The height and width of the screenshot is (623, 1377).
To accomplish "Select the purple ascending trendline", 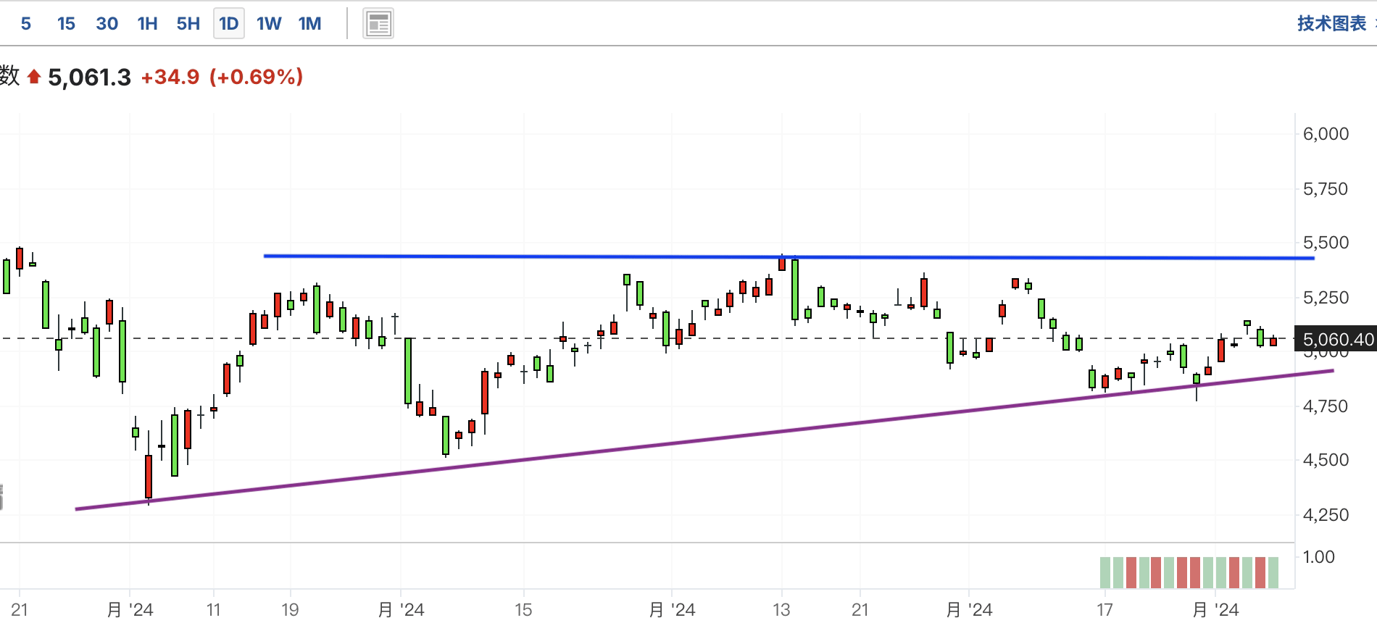I will pos(704,440).
